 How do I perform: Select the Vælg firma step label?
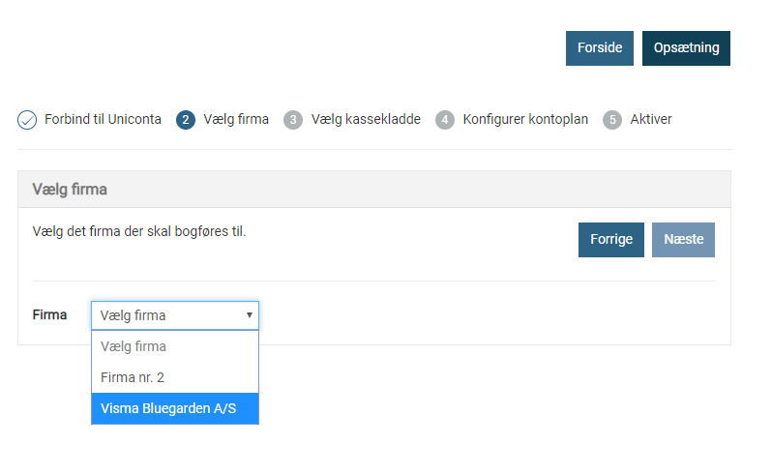point(236,120)
